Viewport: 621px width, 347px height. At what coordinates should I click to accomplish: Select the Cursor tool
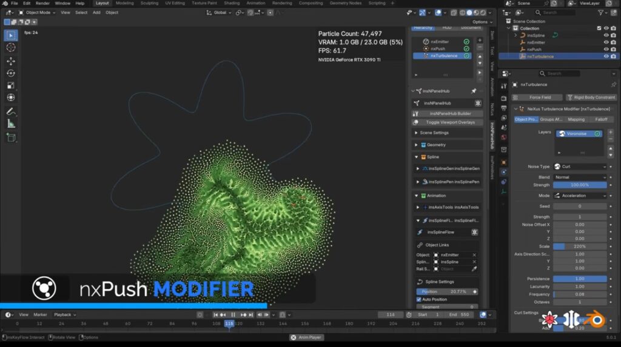tap(11, 48)
